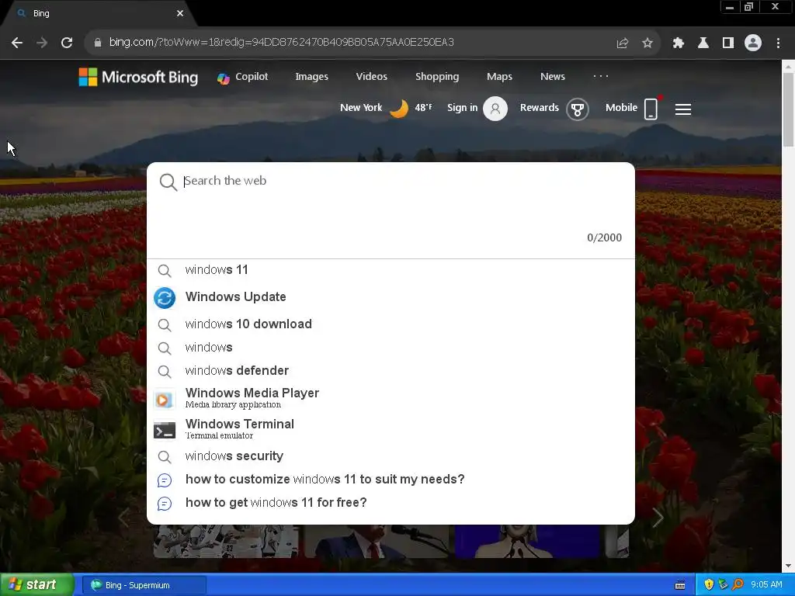This screenshot has width=795, height=596.
Task: Ask how to get windows 11 free
Action: coord(391,503)
